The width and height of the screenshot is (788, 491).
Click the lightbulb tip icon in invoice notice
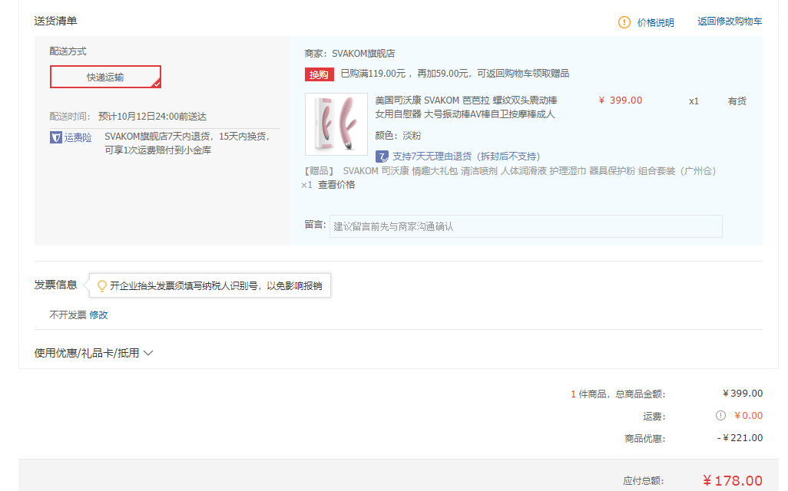pos(101,285)
